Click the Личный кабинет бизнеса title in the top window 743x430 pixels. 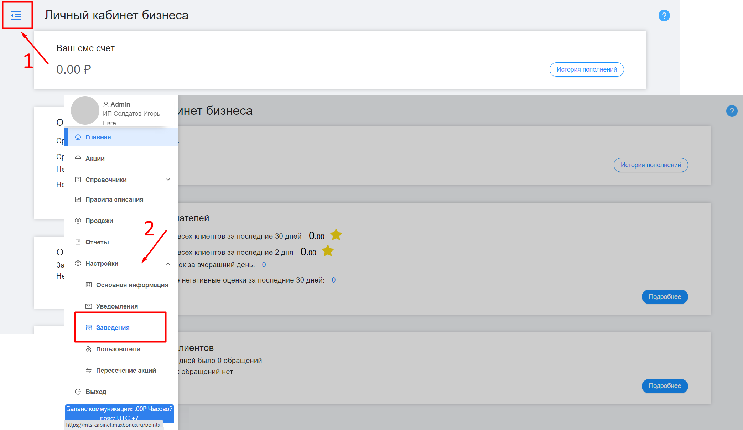tap(116, 15)
